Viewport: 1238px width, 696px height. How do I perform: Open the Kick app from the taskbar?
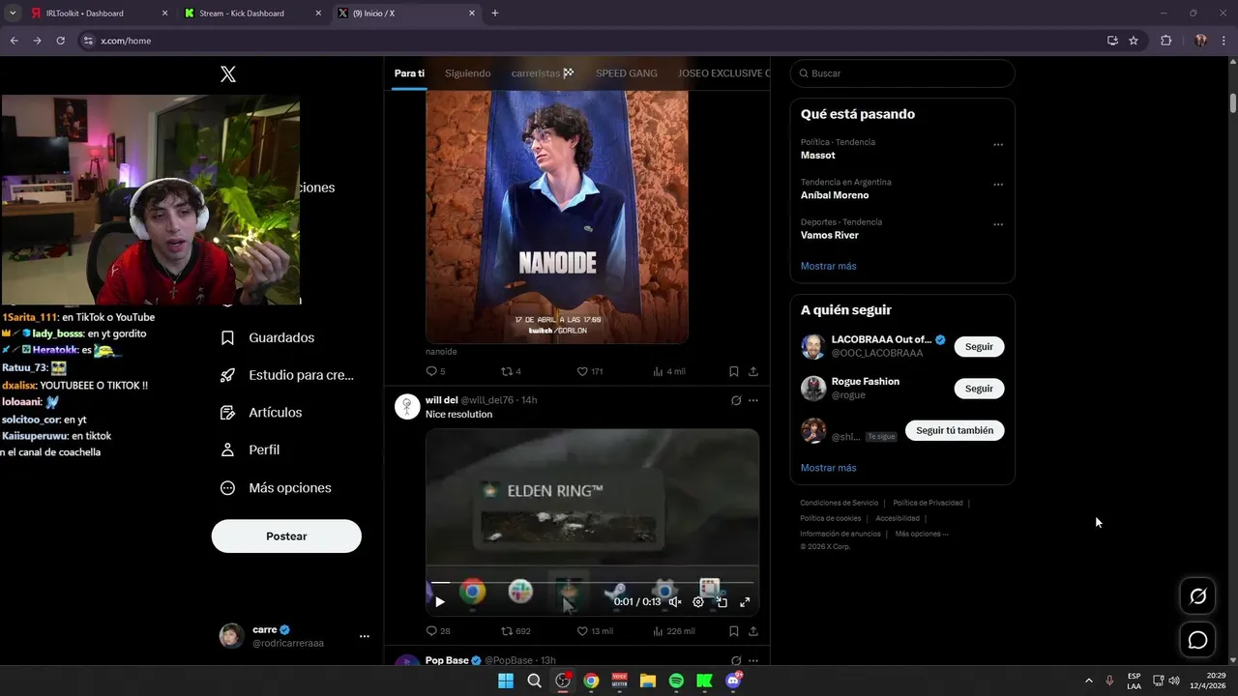[705, 681]
